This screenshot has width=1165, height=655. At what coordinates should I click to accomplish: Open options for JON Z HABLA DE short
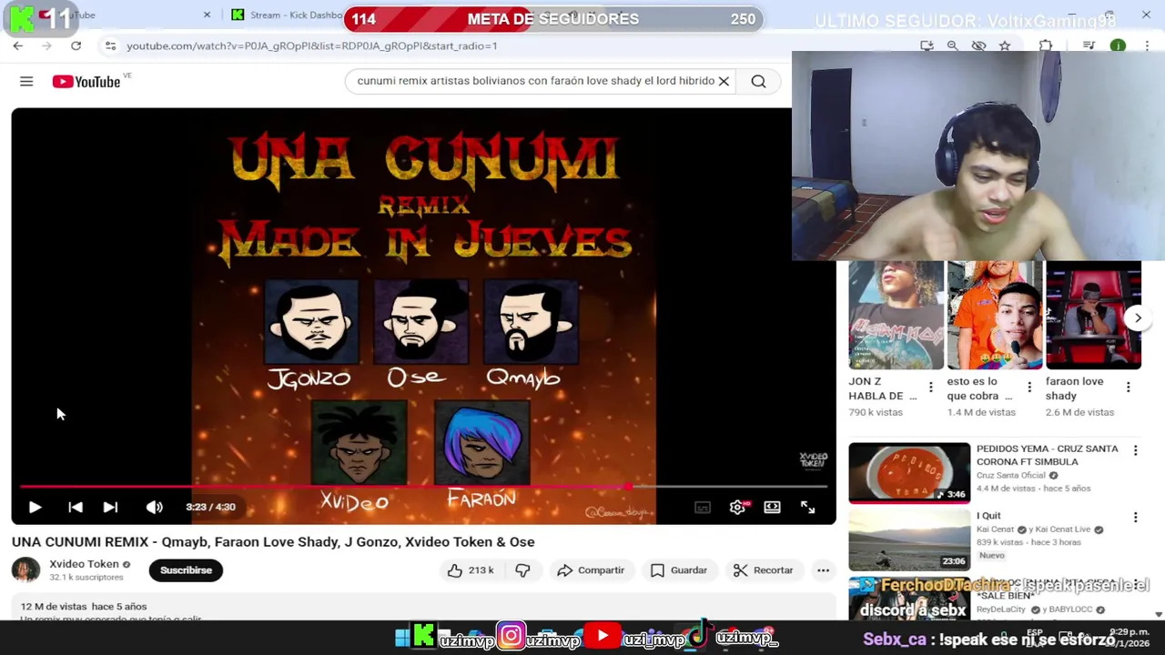pos(930,388)
